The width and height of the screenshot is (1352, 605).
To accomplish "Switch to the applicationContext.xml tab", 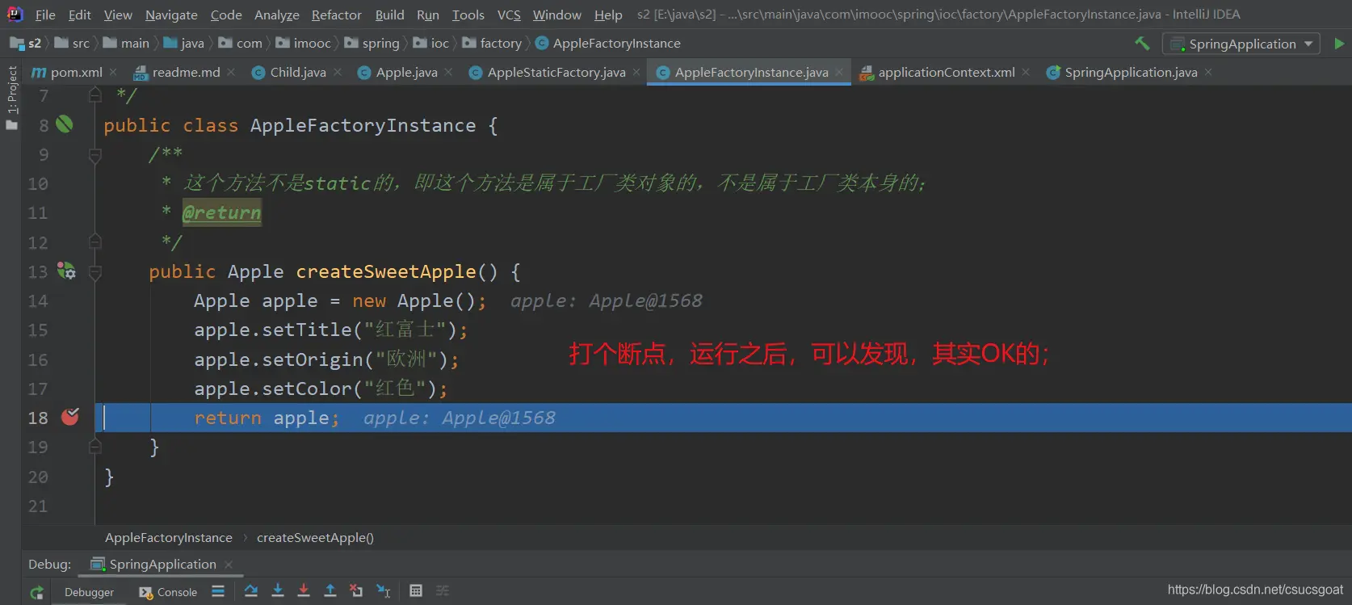I will 946,73.
